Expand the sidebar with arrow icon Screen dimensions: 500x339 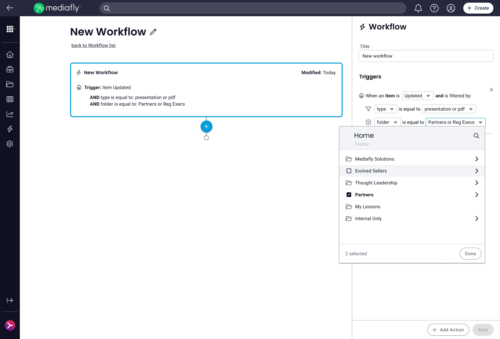tap(10, 300)
